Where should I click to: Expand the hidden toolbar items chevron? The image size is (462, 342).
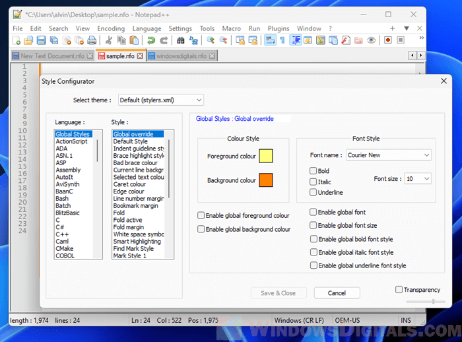point(422,38)
